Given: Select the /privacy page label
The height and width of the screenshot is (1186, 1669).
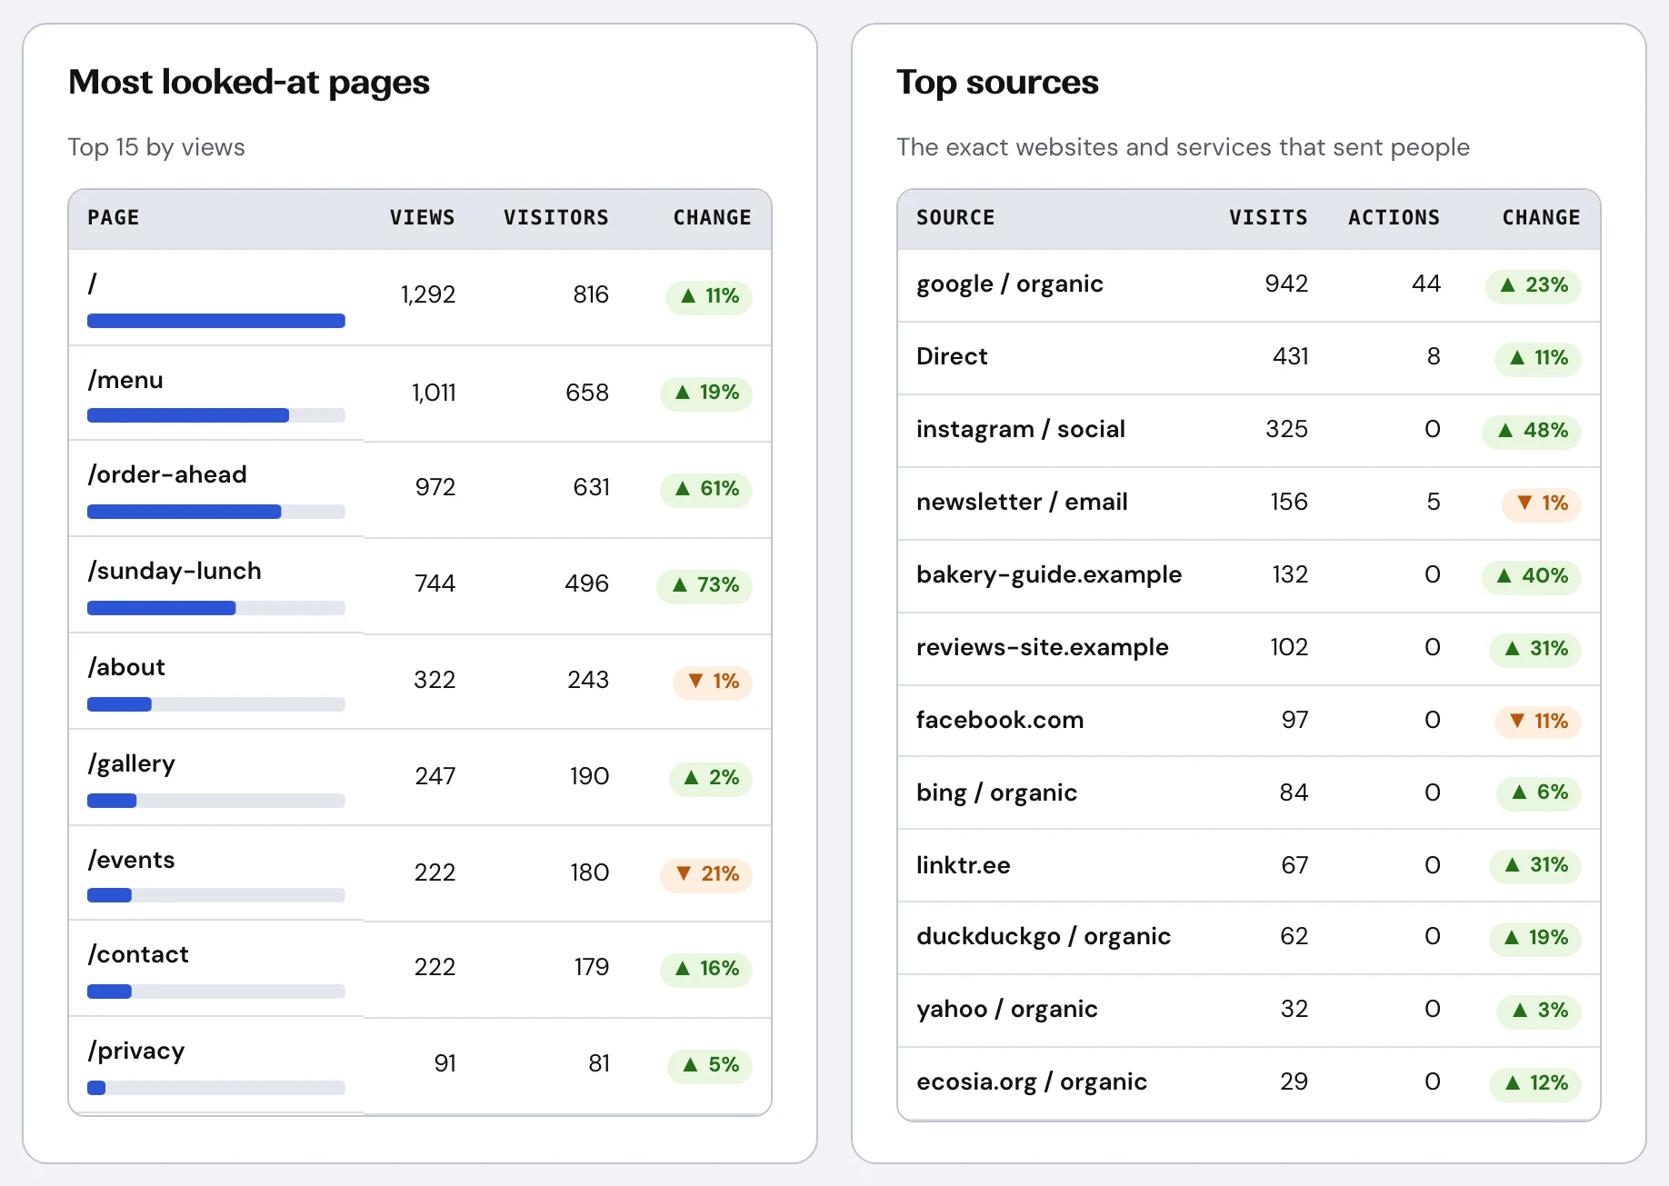Looking at the screenshot, I should click(x=136, y=1051).
